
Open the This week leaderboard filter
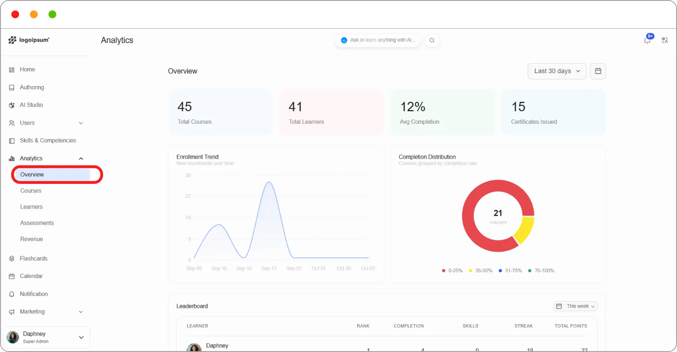[x=576, y=306]
